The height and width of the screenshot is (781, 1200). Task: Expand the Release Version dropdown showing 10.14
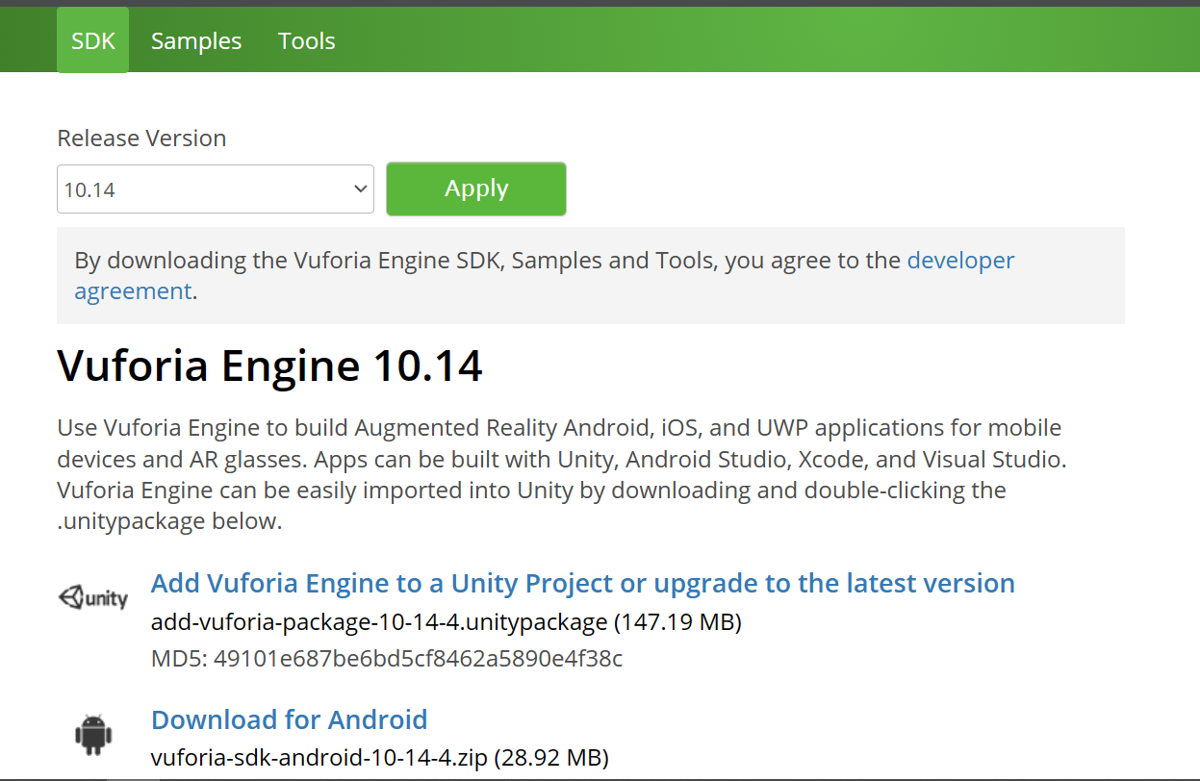pyautogui.click(x=216, y=189)
